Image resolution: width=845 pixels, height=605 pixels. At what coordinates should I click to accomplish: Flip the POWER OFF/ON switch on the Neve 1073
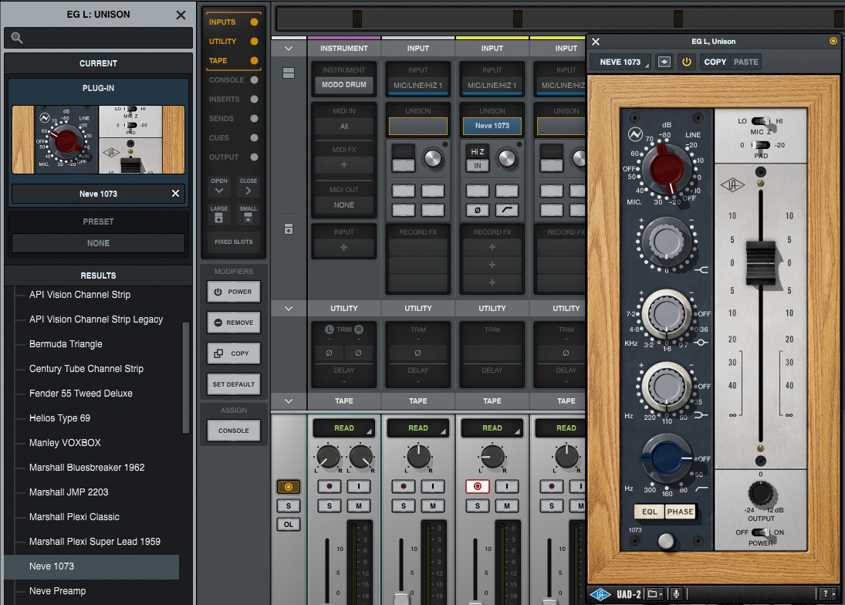pos(760,532)
